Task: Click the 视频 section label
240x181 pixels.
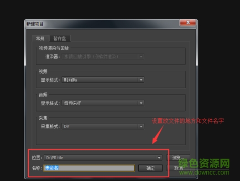Action: pos(43,71)
